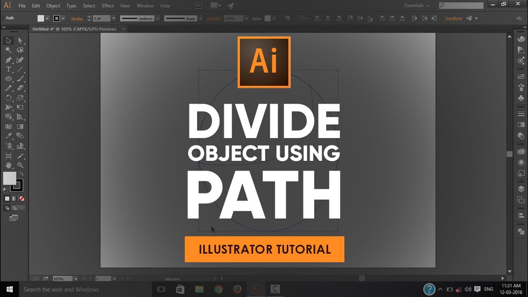Select the Symbol Sprayer tool
Image resolution: width=528 pixels, height=297 pixels.
tap(8, 146)
